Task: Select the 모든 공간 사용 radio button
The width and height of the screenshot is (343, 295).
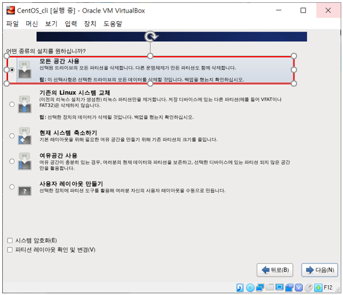Action: point(12,69)
